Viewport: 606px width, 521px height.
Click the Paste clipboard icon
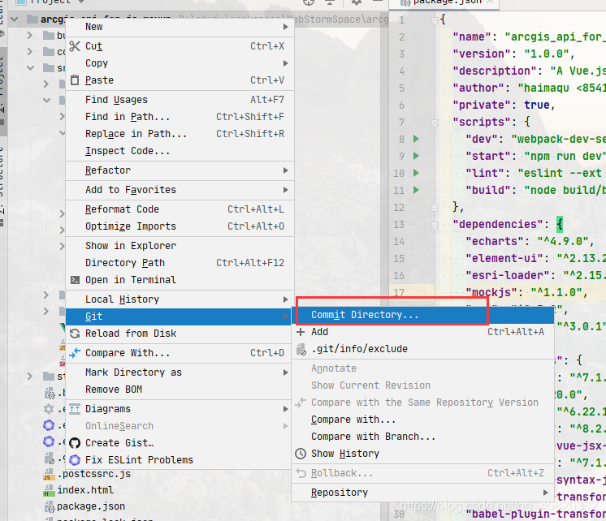75,80
